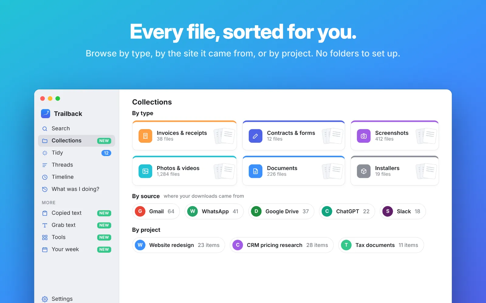Click the orange Invoices & receipts icon
Image resolution: width=486 pixels, height=303 pixels.
tap(145, 136)
